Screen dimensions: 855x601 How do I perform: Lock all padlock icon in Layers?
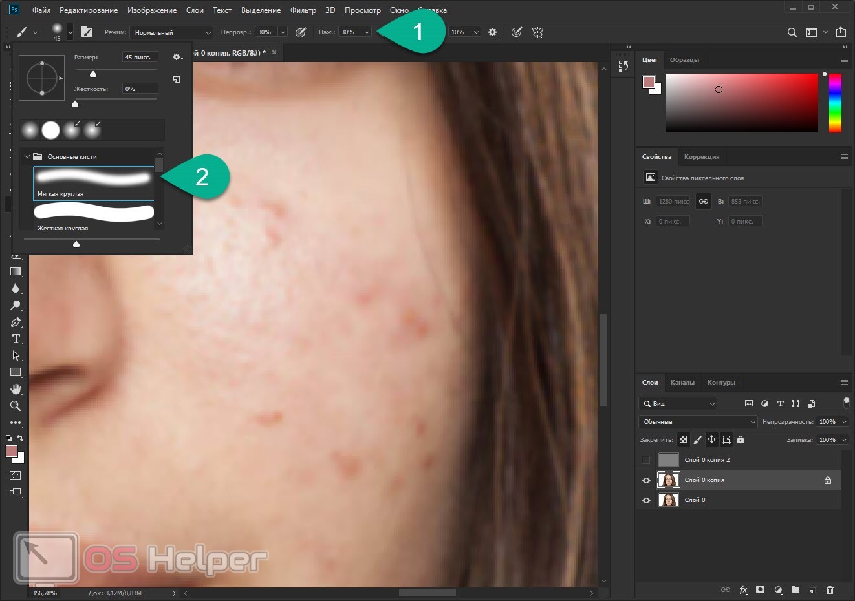[x=741, y=439]
